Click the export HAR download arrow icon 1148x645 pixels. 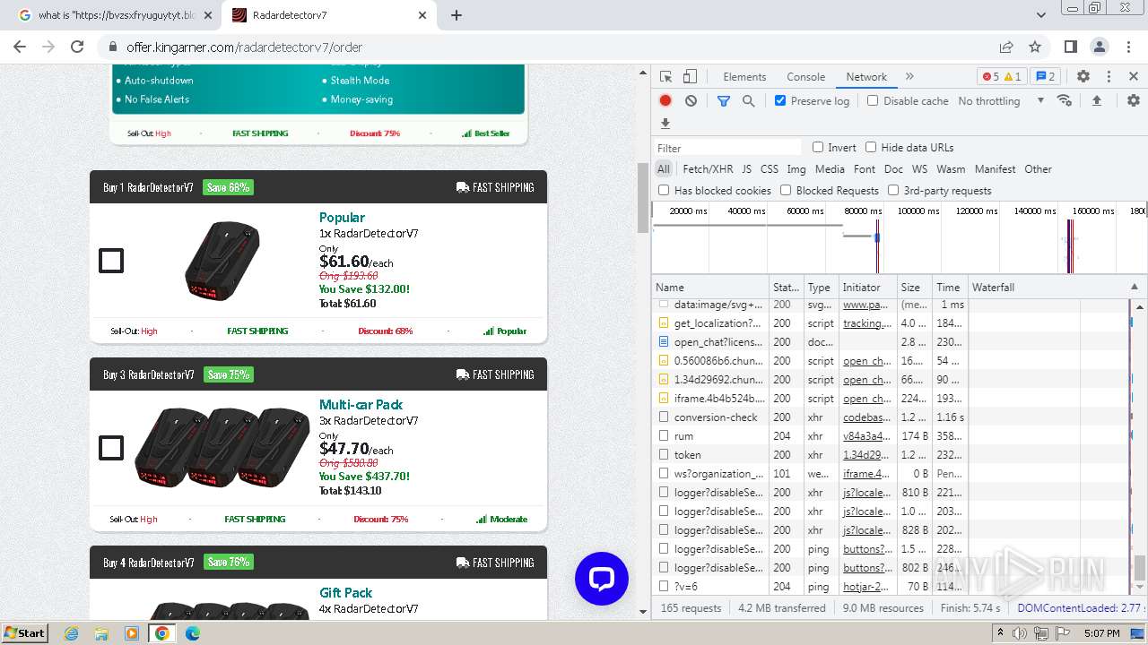[665, 124]
